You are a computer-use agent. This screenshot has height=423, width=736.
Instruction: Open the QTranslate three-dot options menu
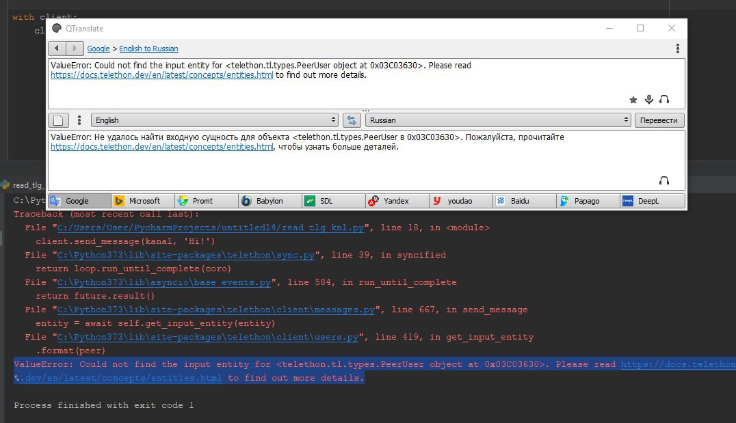(677, 49)
